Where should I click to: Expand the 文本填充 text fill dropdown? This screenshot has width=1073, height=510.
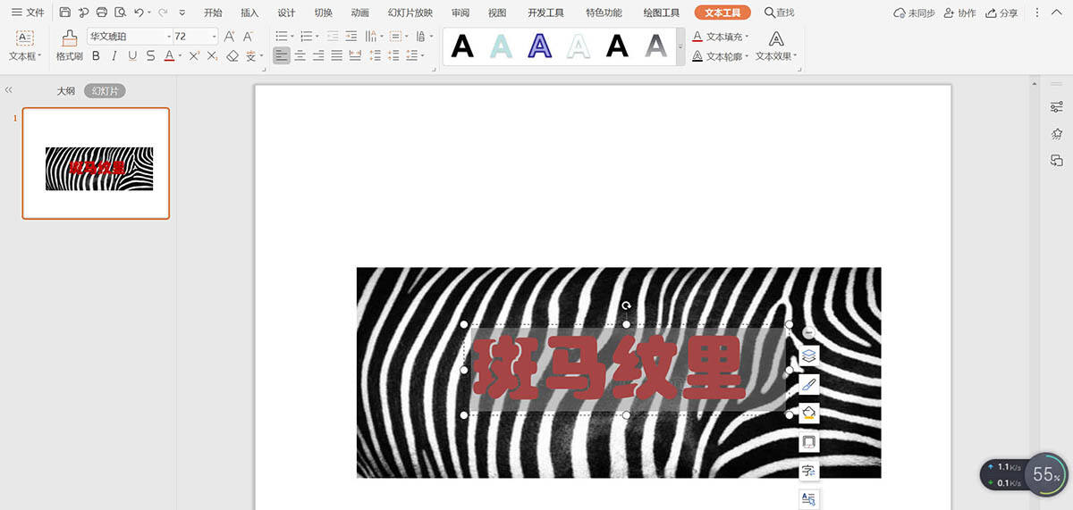[747, 37]
